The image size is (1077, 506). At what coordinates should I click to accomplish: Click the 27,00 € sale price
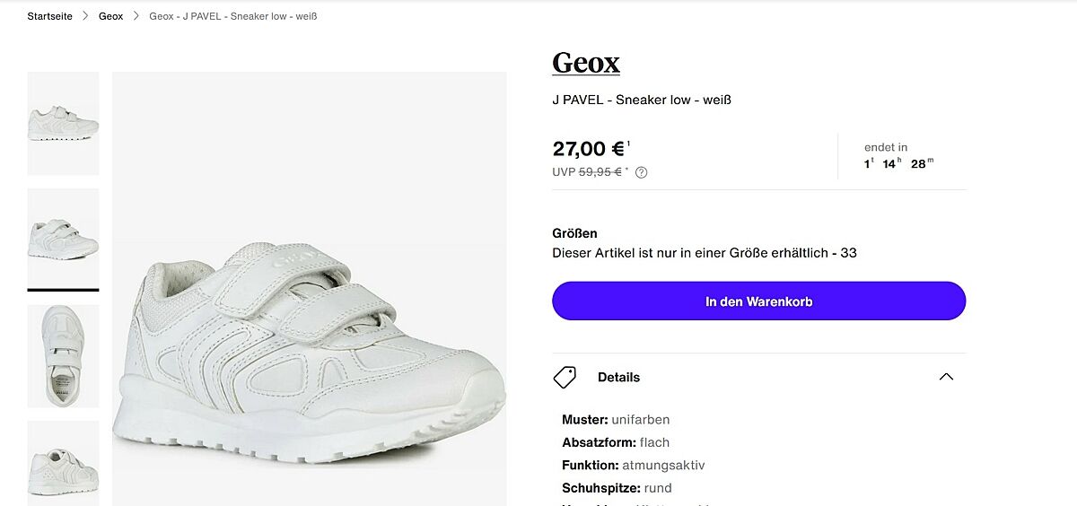[589, 149]
